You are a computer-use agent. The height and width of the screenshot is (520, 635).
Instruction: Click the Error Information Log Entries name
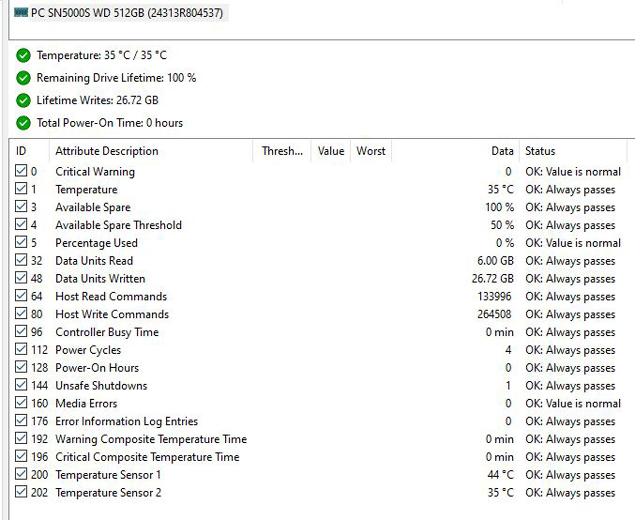[x=127, y=421]
